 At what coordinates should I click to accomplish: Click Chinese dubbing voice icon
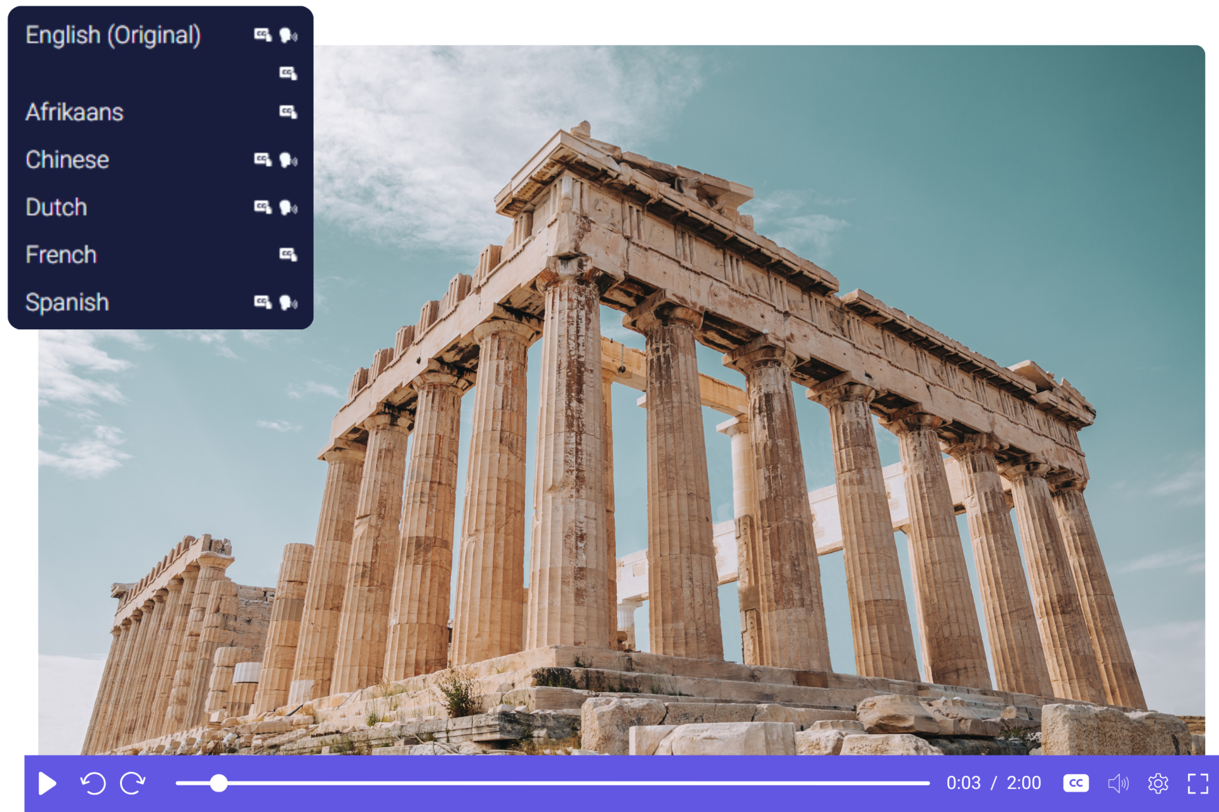pyautogui.click(x=288, y=160)
